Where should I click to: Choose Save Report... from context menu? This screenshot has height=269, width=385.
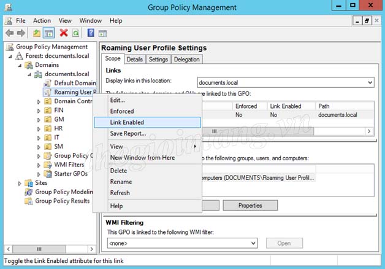point(147,133)
